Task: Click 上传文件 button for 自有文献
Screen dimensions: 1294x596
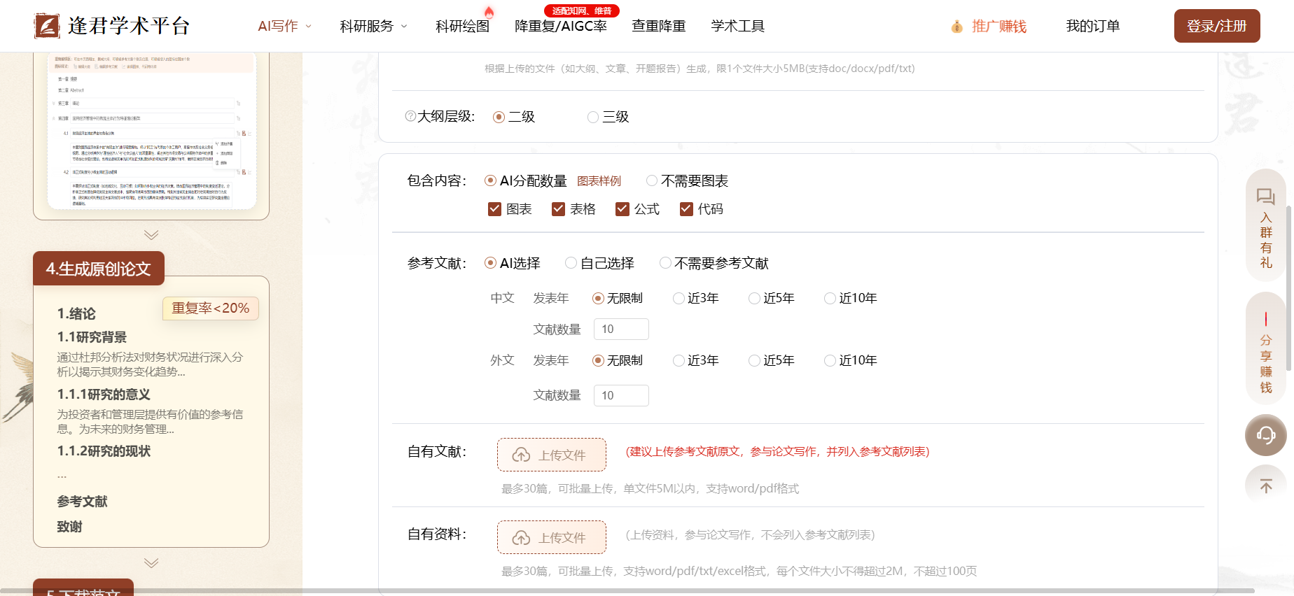Action: [552, 455]
